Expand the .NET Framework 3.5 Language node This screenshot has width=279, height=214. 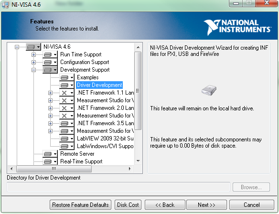(x=50, y=123)
